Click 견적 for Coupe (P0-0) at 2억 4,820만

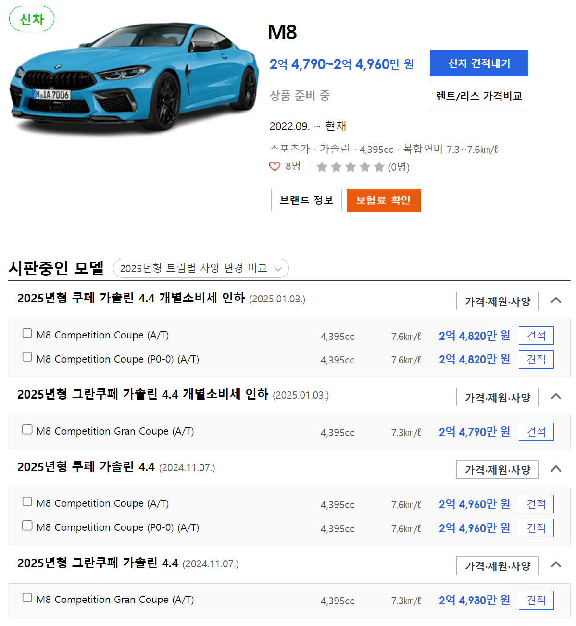[x=536, y=360]
